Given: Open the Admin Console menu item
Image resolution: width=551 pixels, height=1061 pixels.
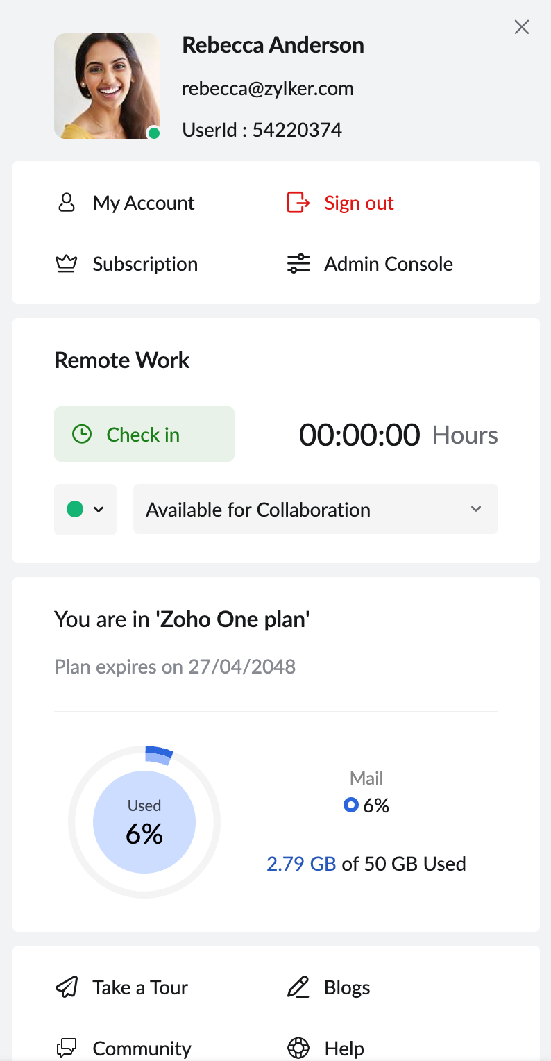Looking at the screenshot, I should tap(389, 264).
